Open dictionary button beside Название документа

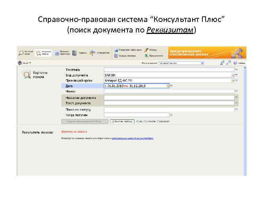236,98
